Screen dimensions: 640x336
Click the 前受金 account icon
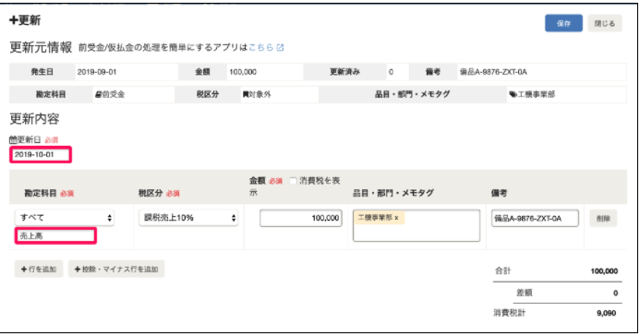coord(98,94)
